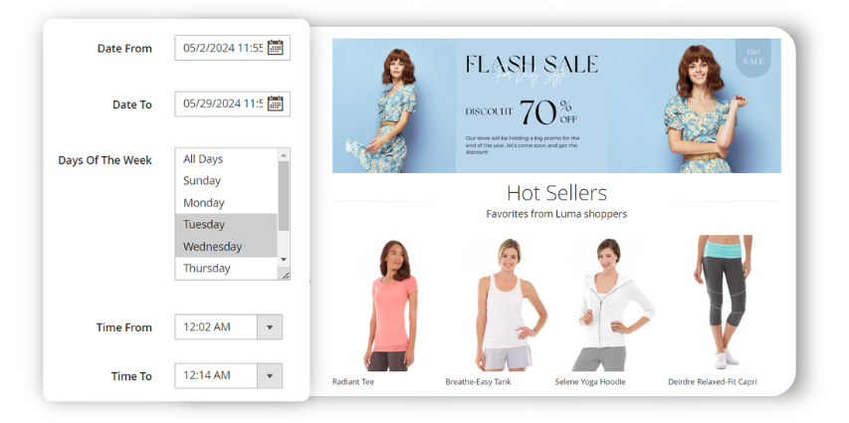Click the Breathe-Easy Tank product image
The image size is (849, 423).
[504, 305]
